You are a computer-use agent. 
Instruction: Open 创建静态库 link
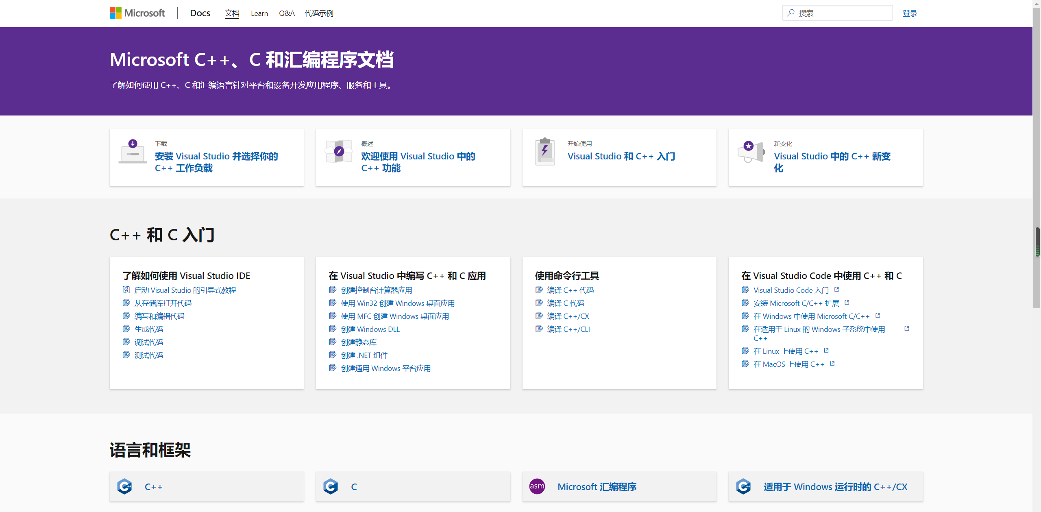[359, 342]
